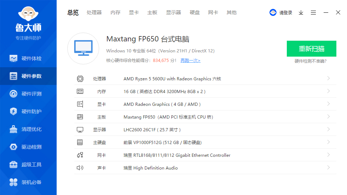Image resolution: width=347 pixels, height=195 pixels.
Task: Click the green 重新扫描 button
Action: click(312, 48)
